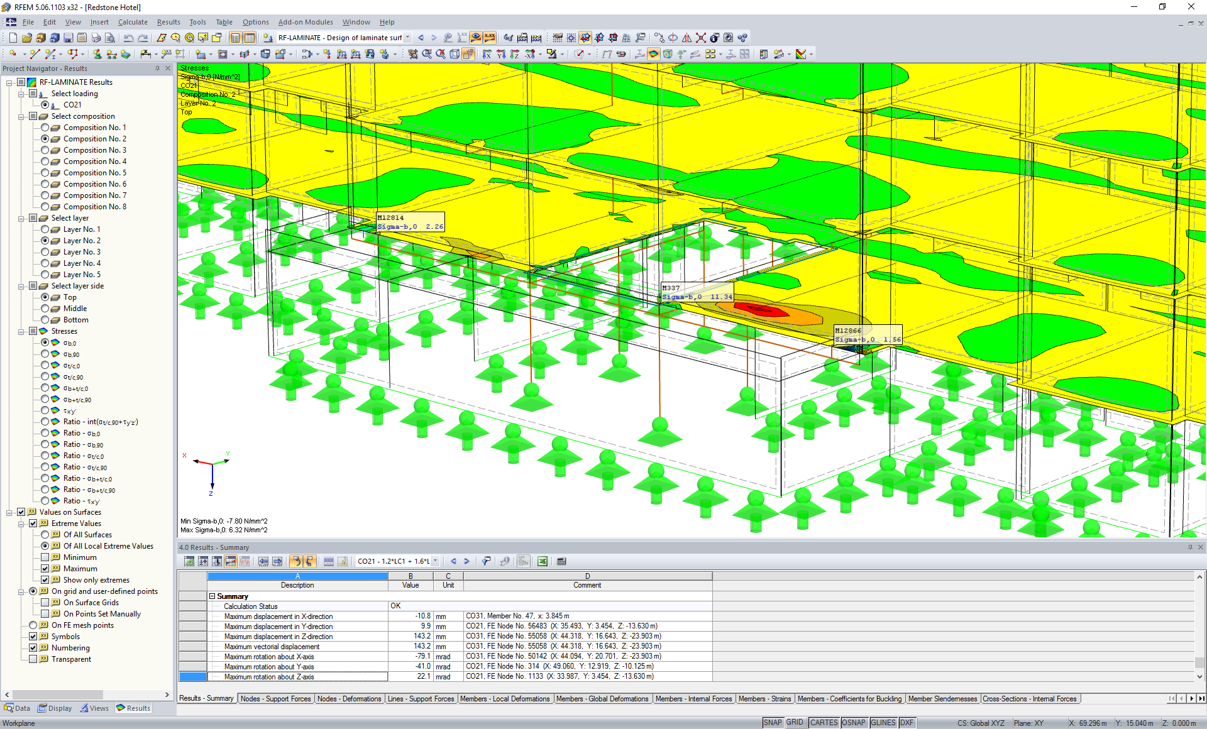1207x729 pixels.
Task: Uncheck the Numbering checkbox
Action: [x=33, y=648]
